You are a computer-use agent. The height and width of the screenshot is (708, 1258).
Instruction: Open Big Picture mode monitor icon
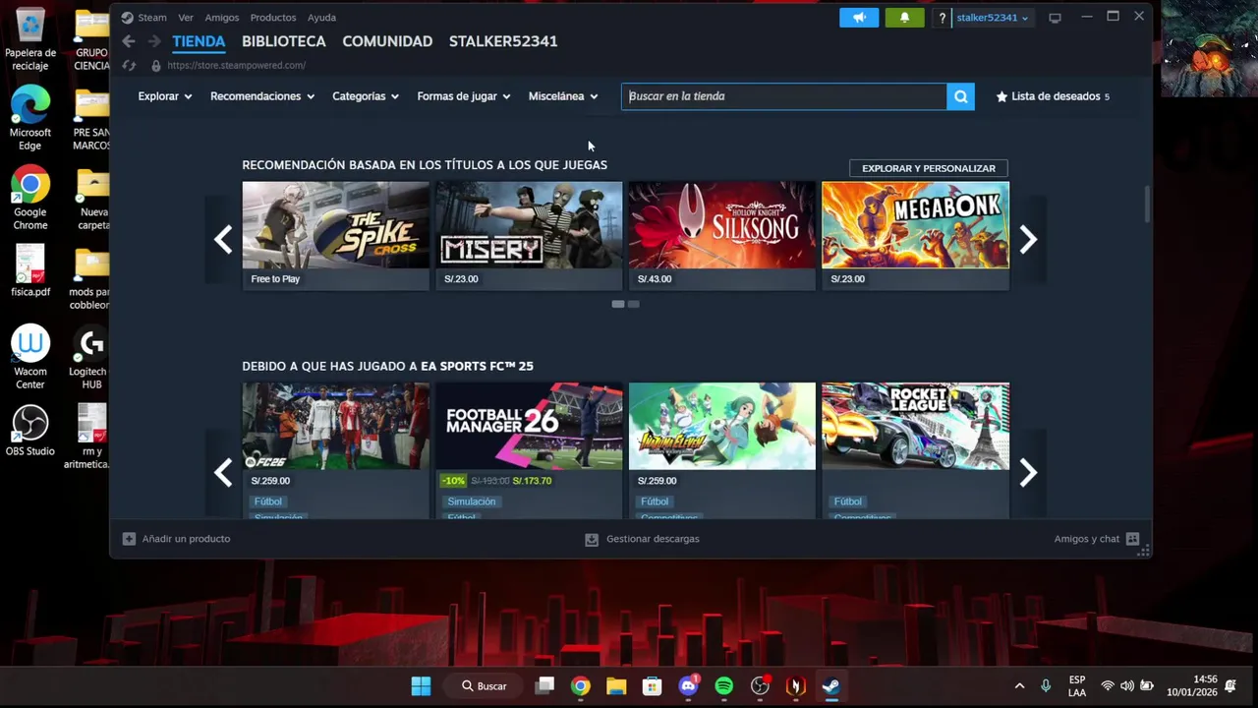tap(1055, 18)
